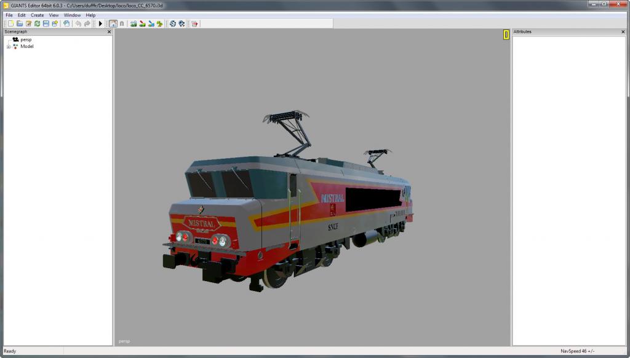Viewport: 630px width, 358px height.
Task: Select the Model item in the Scenegraph
Action: (27, 46)
